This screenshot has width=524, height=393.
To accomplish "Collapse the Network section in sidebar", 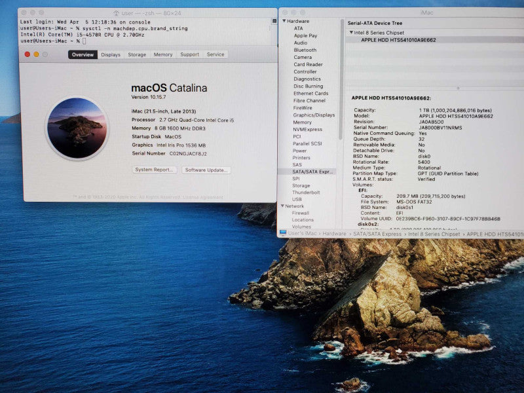I will click(283, 206).
